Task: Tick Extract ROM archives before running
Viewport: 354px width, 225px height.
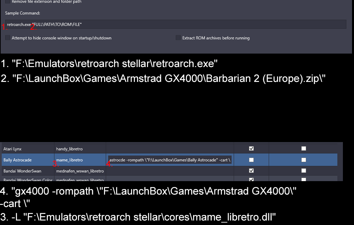Action: (178, 38)
